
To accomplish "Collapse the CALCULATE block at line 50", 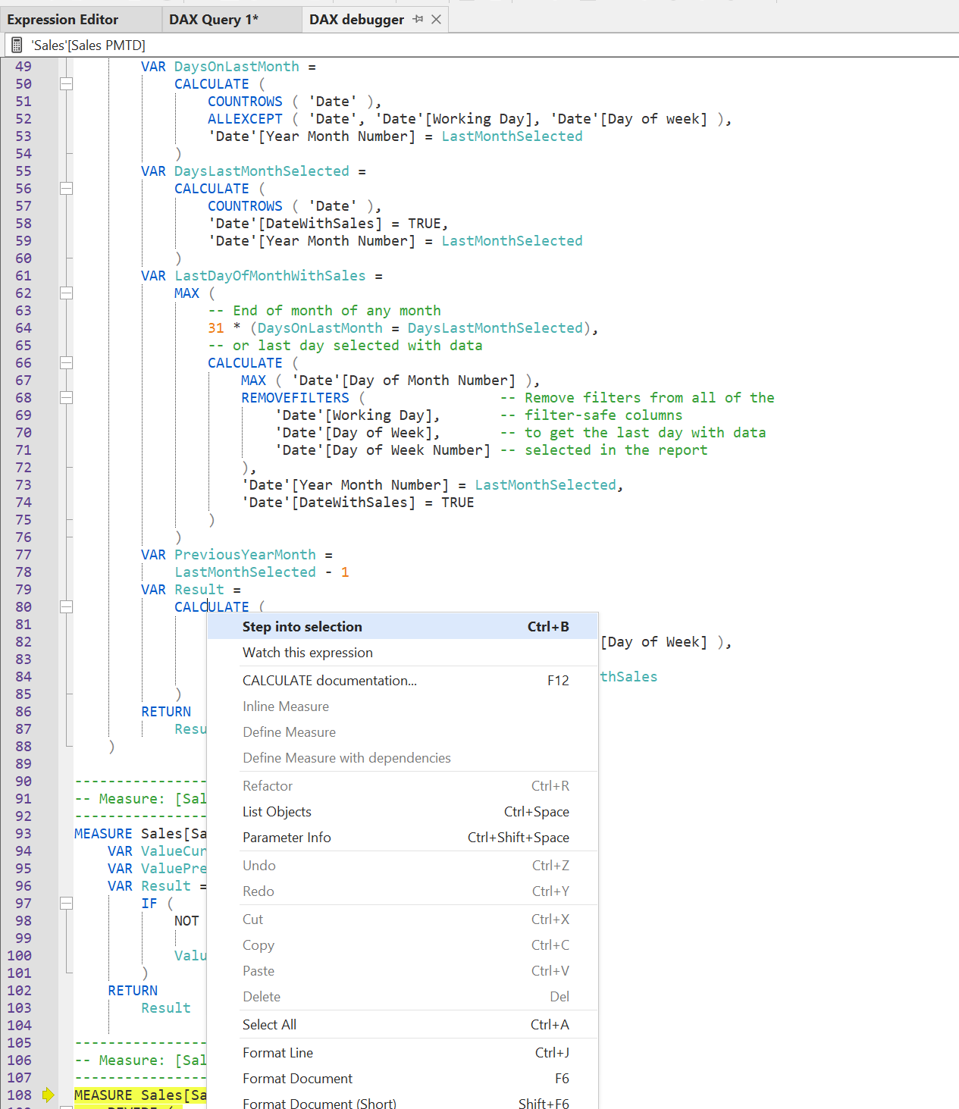I will 67,84.
